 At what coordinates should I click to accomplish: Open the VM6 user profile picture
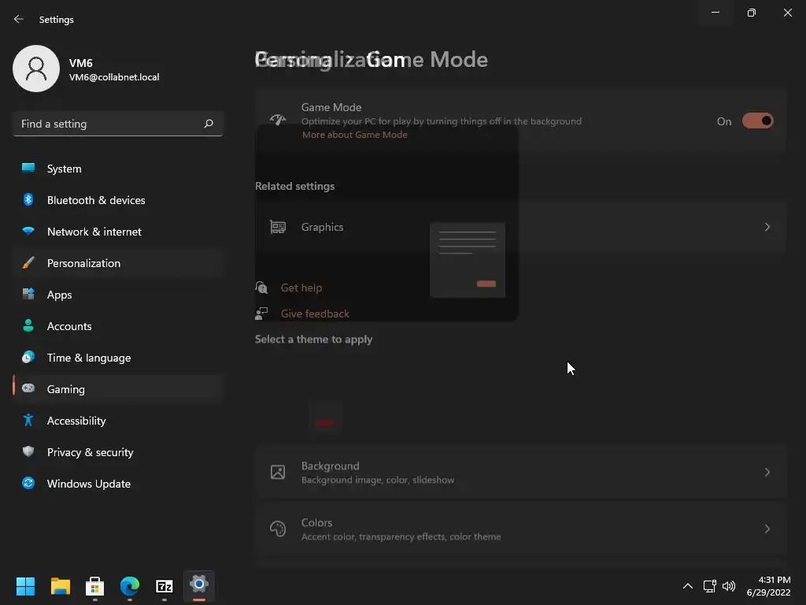pyautogui.click(x=36, y=69)
